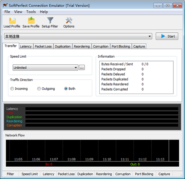Switch to the Corruption tab
The width and height of the screenshot is (185, 179).
click(x=101, y=46)
